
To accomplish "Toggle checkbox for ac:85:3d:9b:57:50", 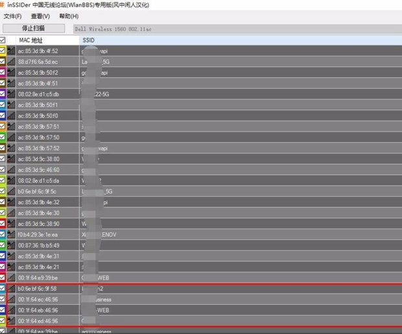I will [x=3, y=137].
